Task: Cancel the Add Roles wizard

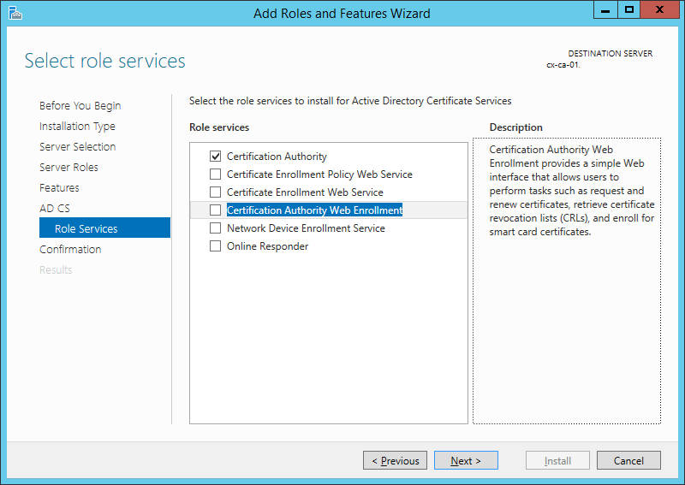Action: pos(628,461)
